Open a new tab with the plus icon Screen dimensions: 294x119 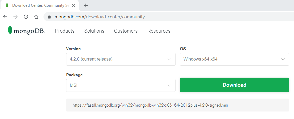pos(86,5)
